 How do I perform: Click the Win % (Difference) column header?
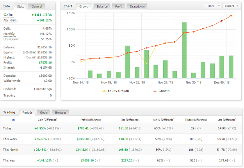163,120
